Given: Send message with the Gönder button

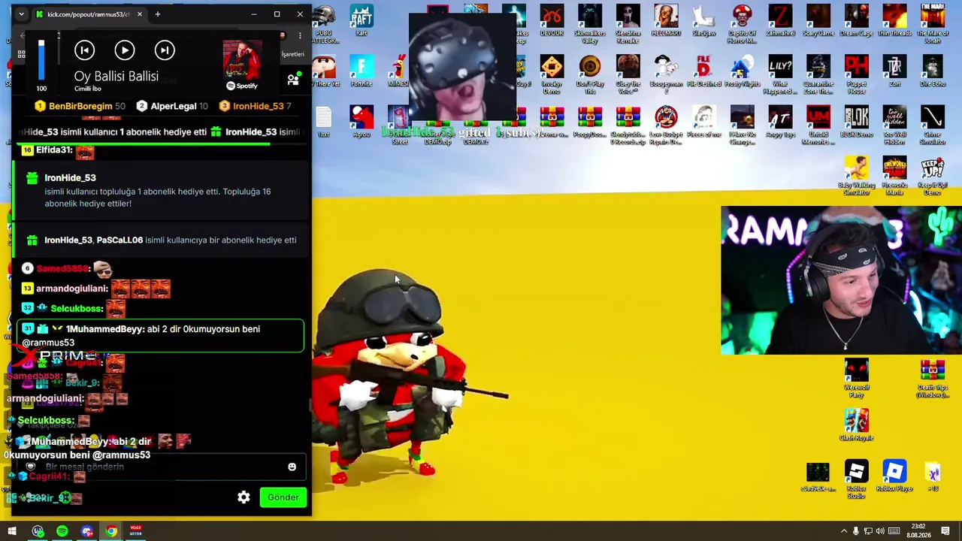Looking at the screenshot, I should click(283, 497).
